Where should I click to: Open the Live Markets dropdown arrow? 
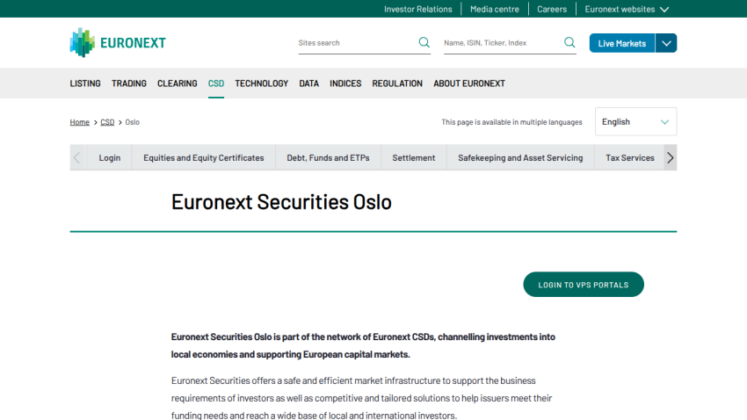666,43
